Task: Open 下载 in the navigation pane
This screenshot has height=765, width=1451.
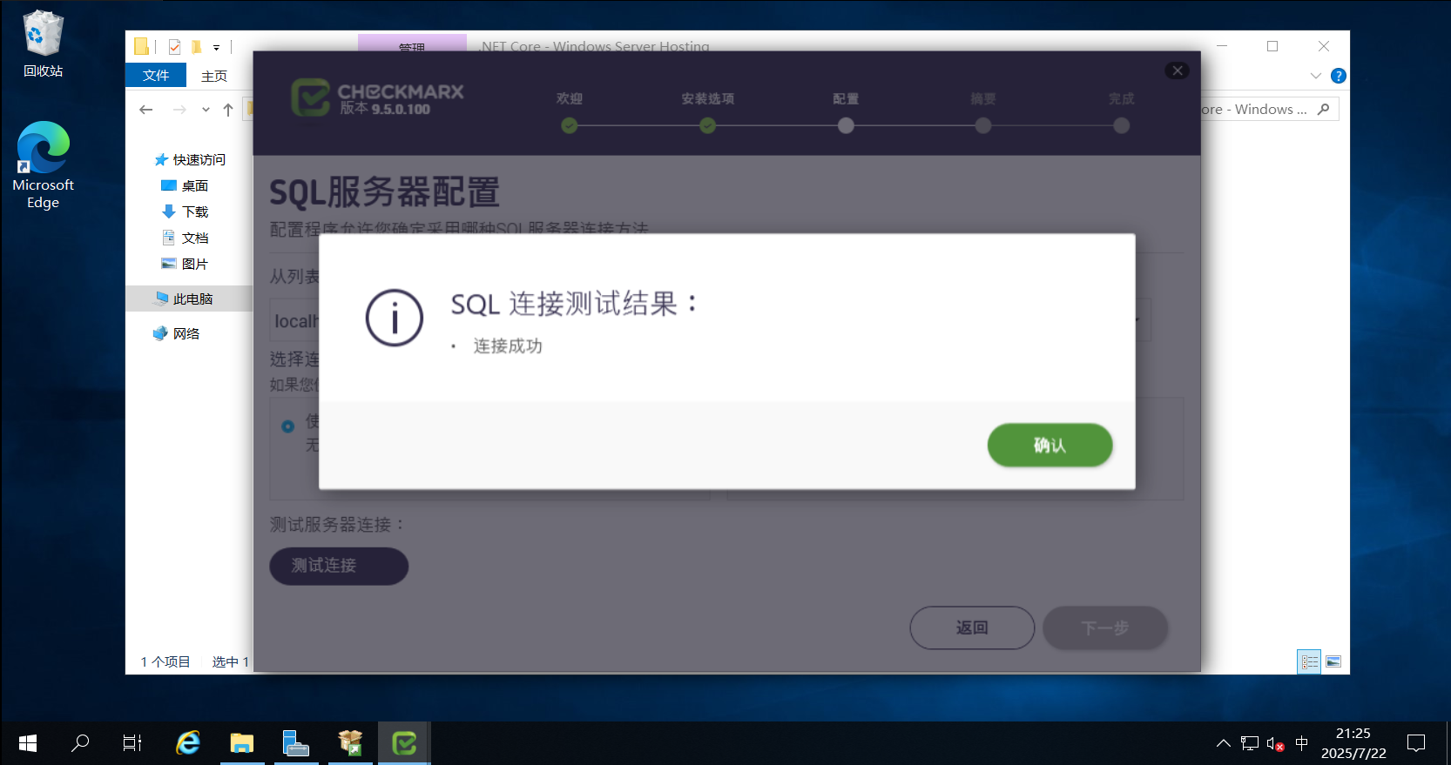Action: [x=186, y=211]
